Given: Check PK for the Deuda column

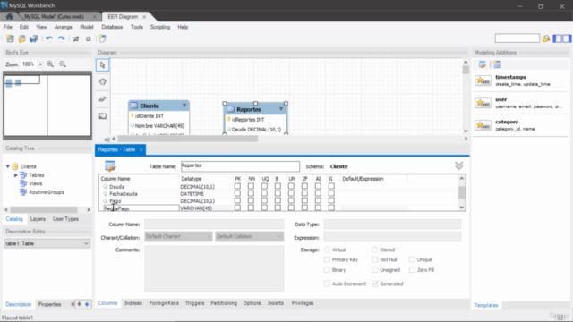Looking at the screenshot, I should pos(237,186).
